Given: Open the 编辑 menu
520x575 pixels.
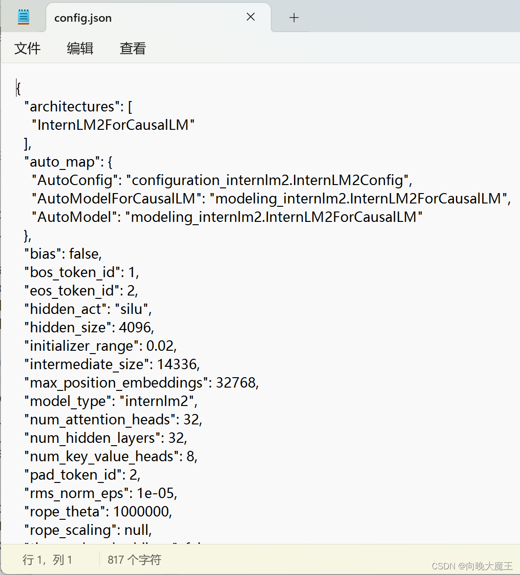Looking at the screenshot, I should (x=80, y=48).
